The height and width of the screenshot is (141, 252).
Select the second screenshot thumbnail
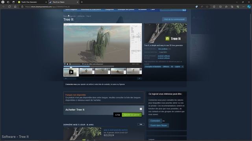87,71
